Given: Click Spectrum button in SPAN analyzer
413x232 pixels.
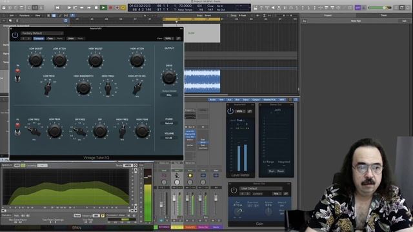Looking at the screenshot, I should (x=7, y=165).
